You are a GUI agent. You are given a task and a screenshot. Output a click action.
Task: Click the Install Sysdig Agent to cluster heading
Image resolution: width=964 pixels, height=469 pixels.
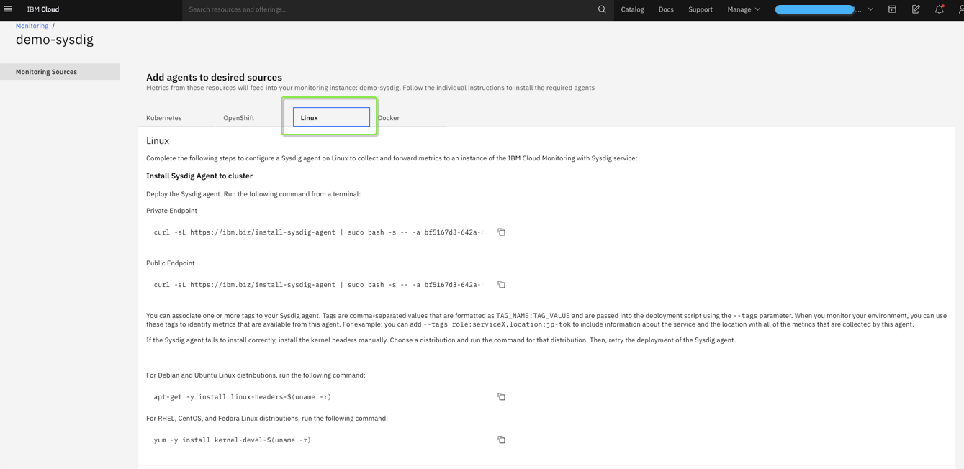click(x=199, y=176)
